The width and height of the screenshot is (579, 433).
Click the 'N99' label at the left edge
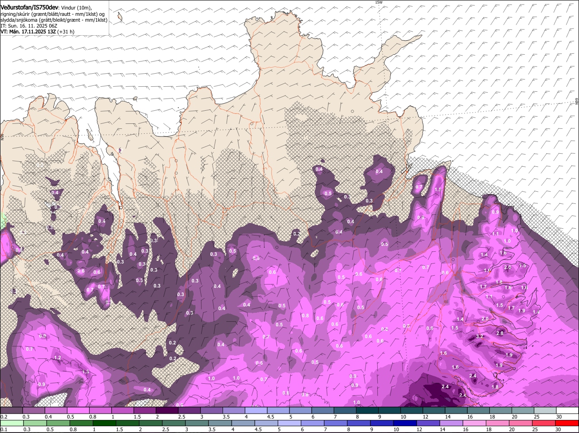pyautogui.click(x=2, y=136)
